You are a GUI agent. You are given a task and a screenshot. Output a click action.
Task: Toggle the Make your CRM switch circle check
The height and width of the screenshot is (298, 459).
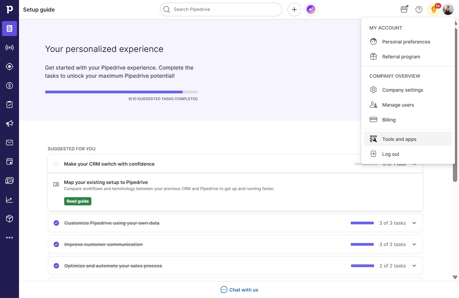tap(56, 164)
